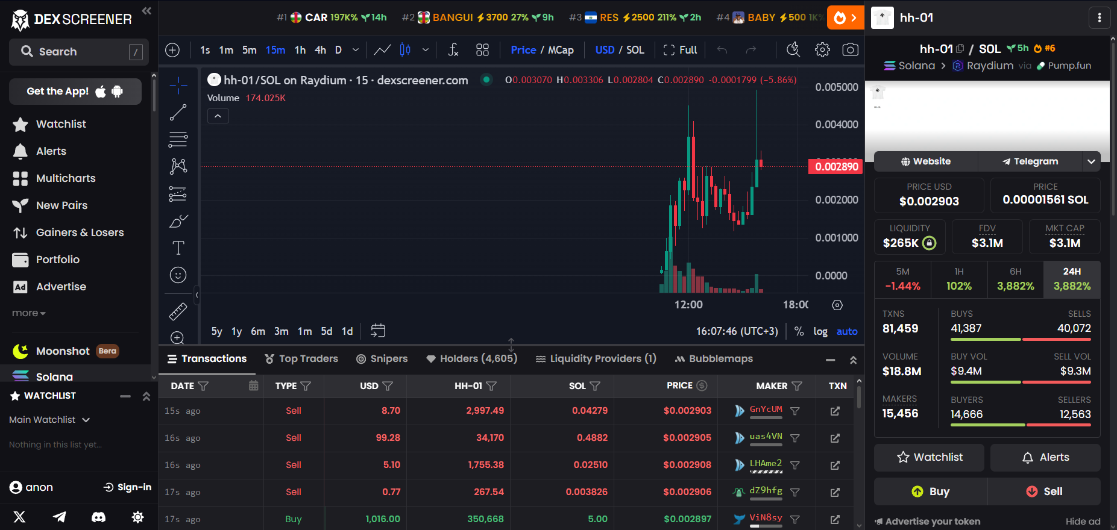Take a chart snapshot with camera icon

coord(850,50)
